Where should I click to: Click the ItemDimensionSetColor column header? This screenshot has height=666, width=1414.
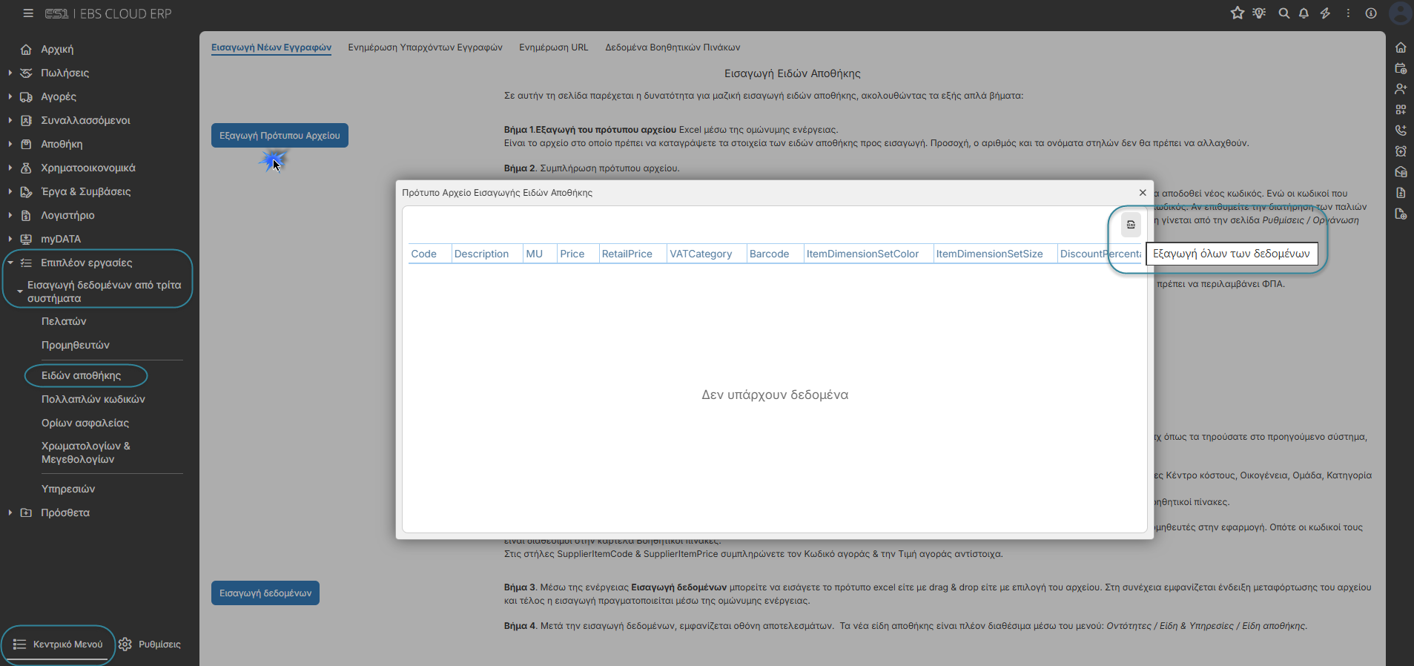pyautogui.click(x=868, y=254)
